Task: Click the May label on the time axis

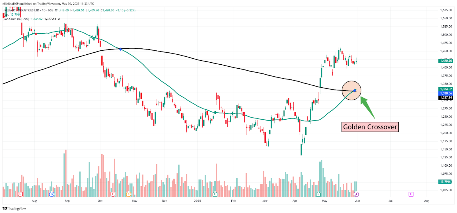Action: coord(324,201)
